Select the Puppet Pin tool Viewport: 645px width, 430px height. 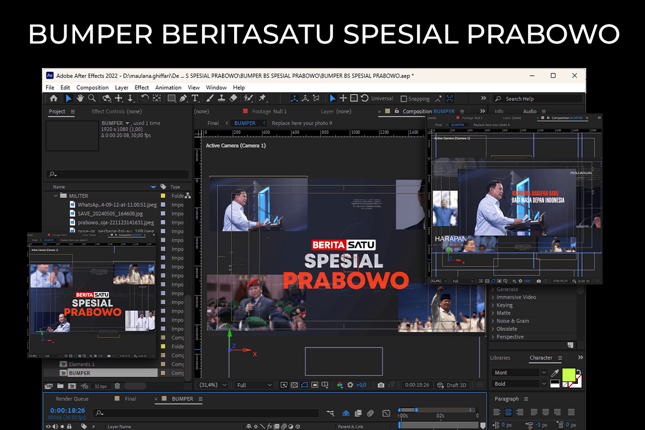pyautogui.click(x=262, y=99)
